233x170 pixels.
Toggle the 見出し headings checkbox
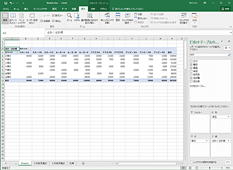(x=53, y=21)
